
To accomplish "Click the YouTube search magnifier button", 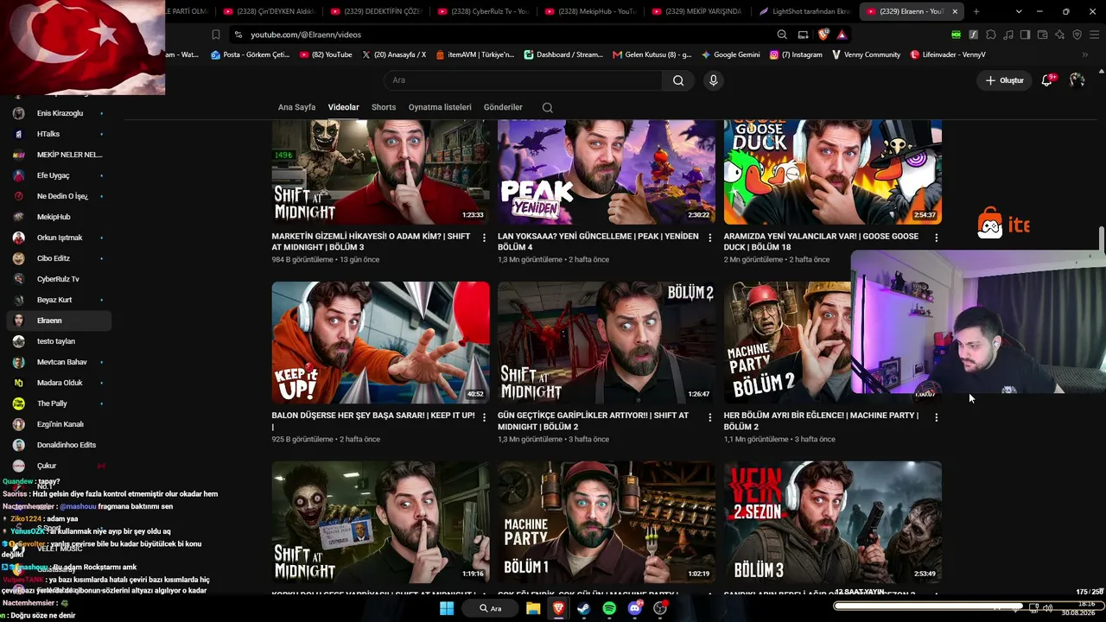I will pyautogui.click(x=678, y=80).
